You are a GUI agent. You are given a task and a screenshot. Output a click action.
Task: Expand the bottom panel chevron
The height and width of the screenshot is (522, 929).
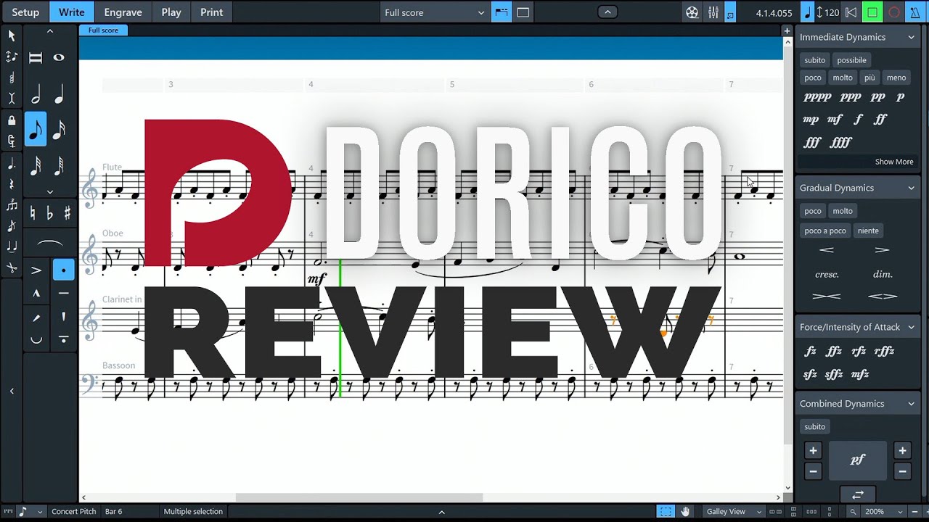tap(441, 512)
